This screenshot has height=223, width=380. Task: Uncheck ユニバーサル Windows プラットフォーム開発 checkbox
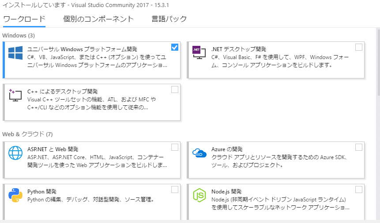[x=174, y=47]
